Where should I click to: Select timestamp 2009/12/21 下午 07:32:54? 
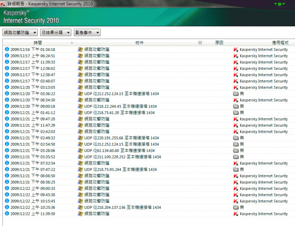click(33, 163)
